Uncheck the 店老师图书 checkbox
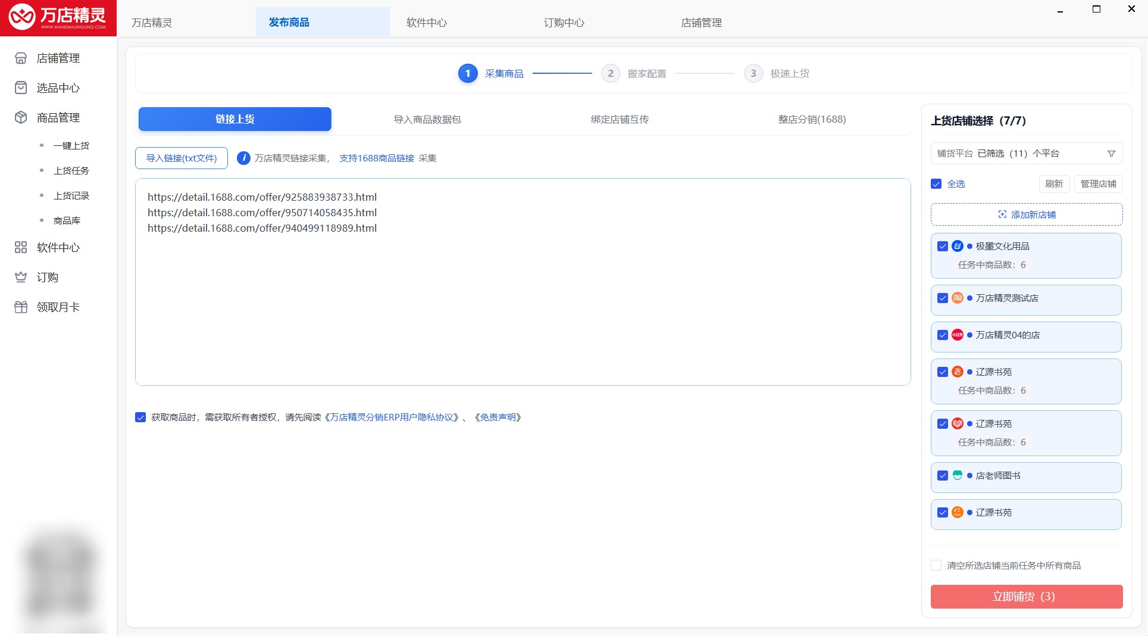The image size is (1148, 636). 943,475
